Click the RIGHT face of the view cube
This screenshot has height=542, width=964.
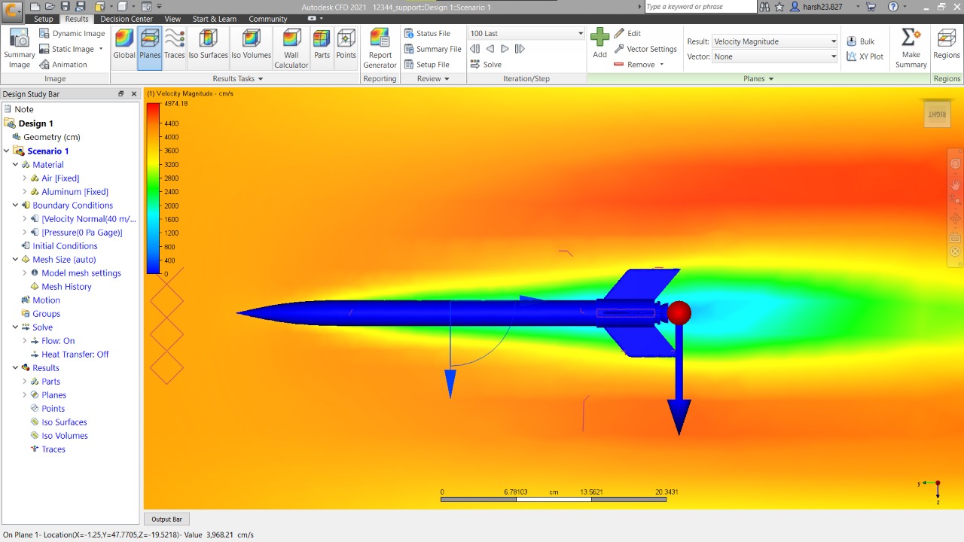[x=937, y=114]
